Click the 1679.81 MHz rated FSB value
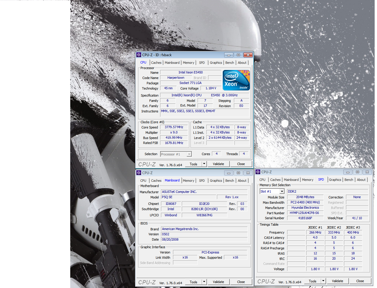This screenshot has height=288, width=377. click(174, 143)
